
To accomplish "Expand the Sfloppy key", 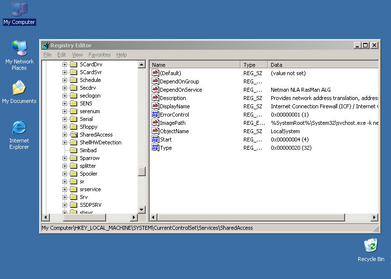I will tap(65, 127).
